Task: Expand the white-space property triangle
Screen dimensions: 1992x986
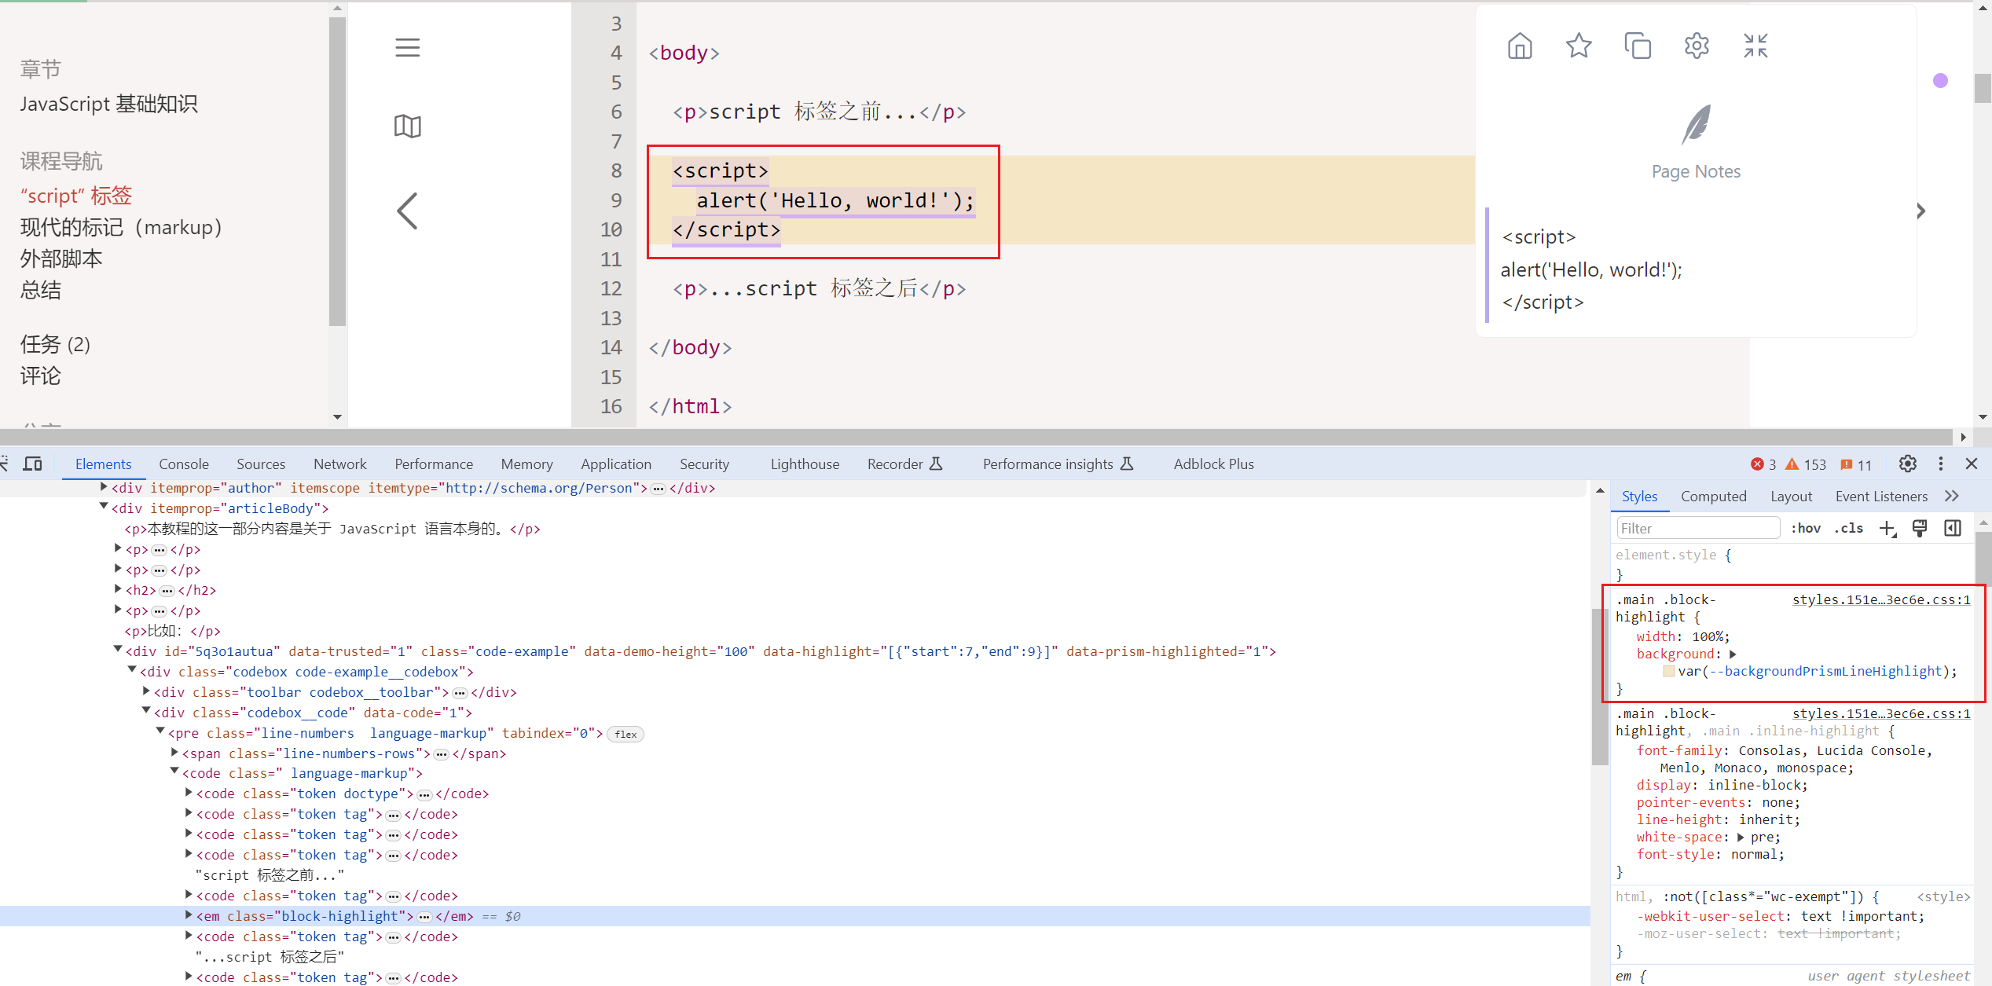Action: (1741, 838)
